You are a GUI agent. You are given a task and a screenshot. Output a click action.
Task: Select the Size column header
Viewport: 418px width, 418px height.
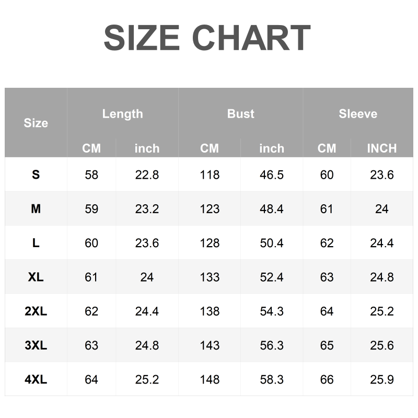[36, 123]
